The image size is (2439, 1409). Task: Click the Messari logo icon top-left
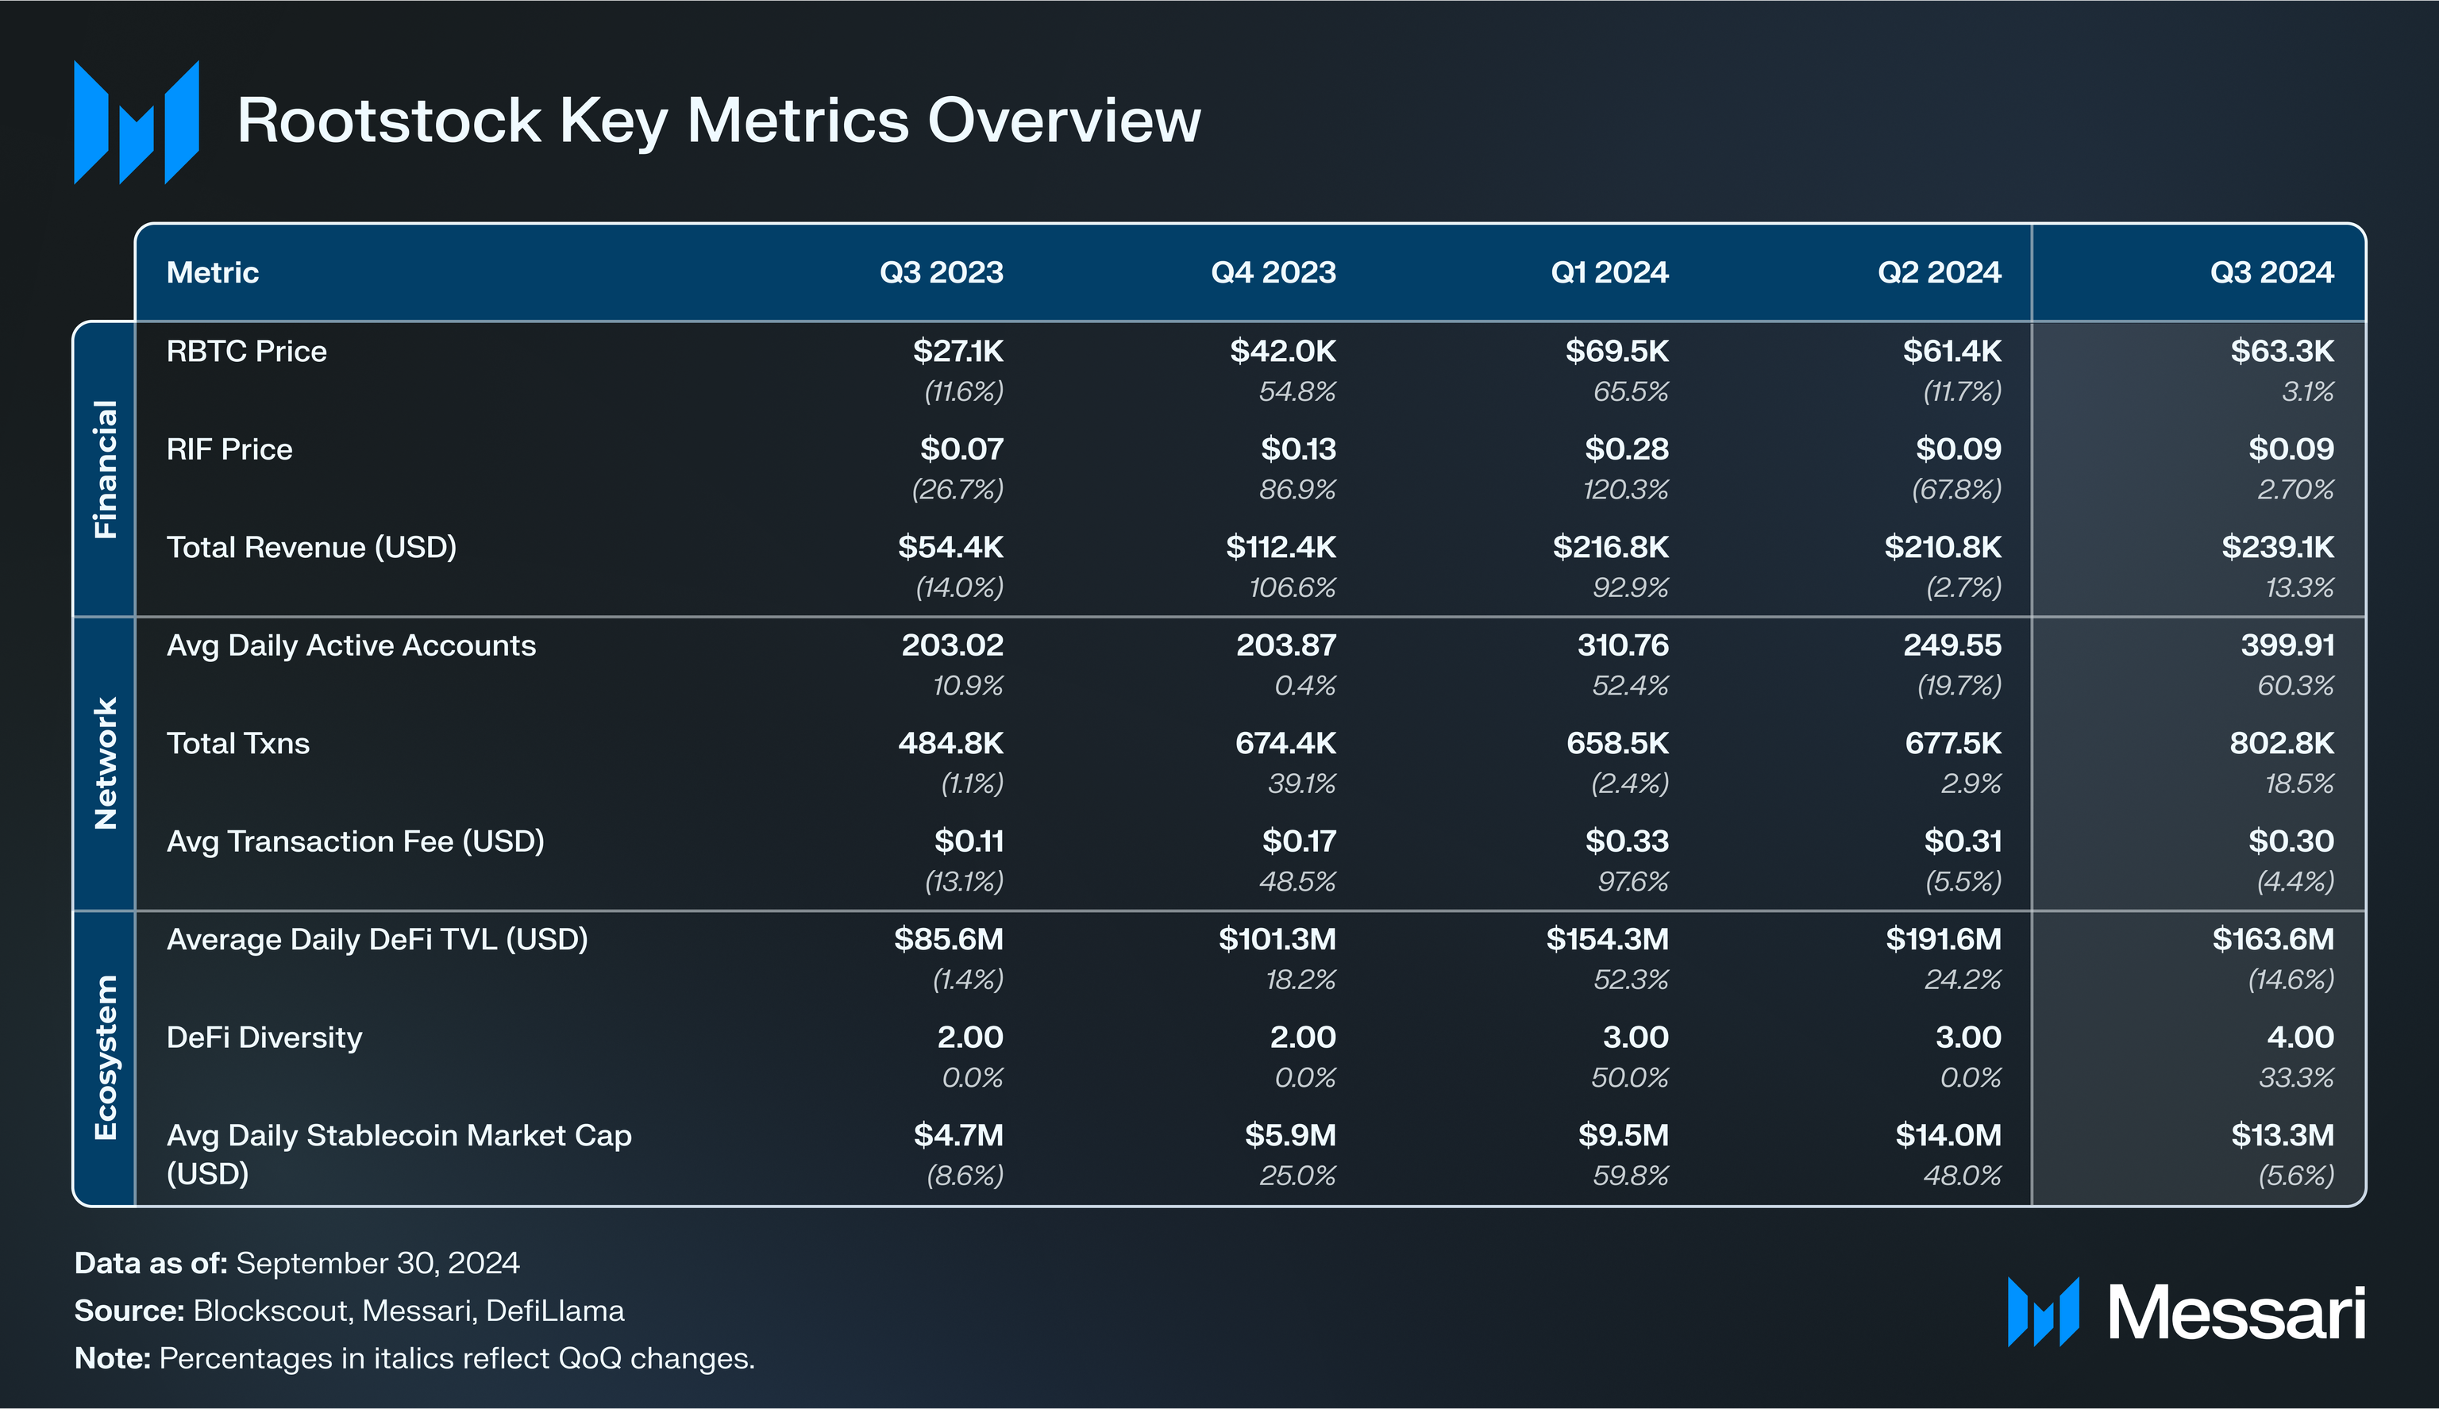pyautogui.click(x=137, y=123)
